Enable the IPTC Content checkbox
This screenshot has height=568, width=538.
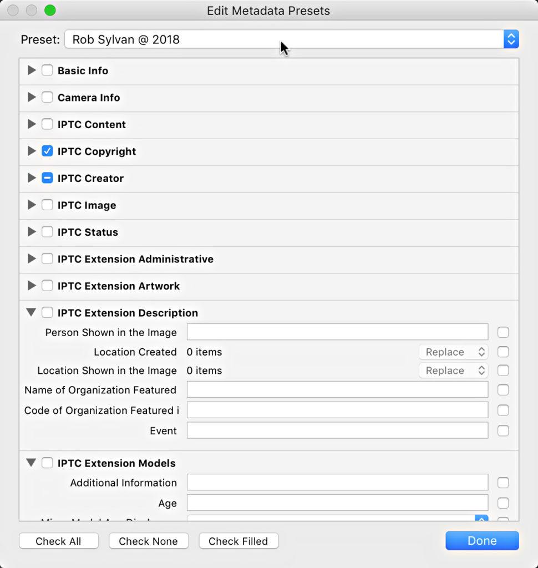click(x=48, y=124)
